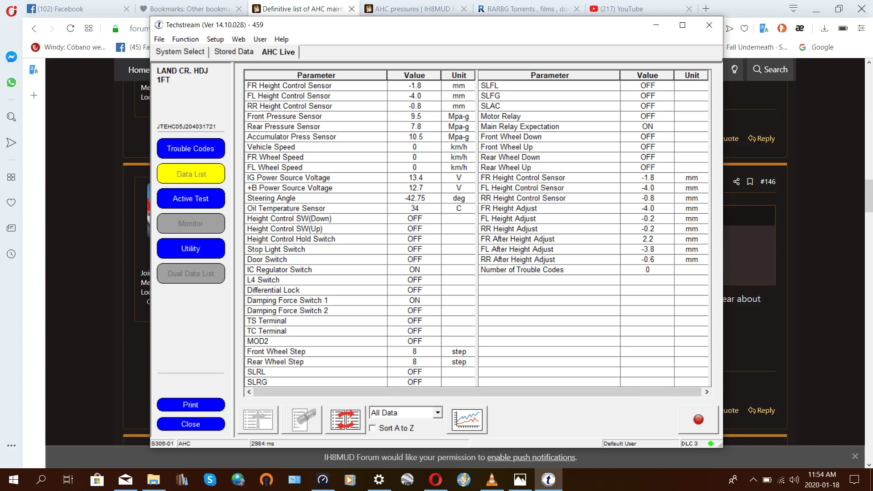Click the Utility button
873x491 pixels.
coord(191,249)
